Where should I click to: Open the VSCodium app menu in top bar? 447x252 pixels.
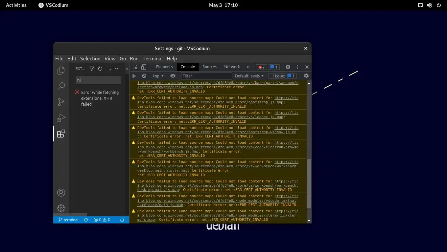click(53, 5)
